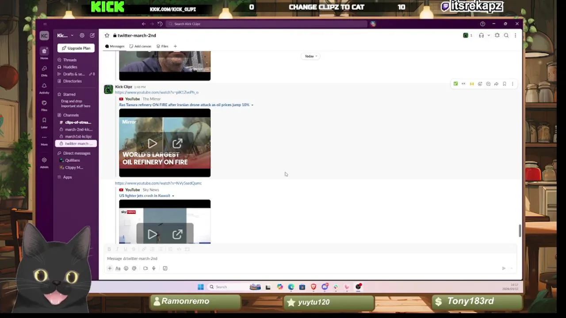Viewport: 566px width, 318px height.
Task: Collapse the Starred section
Action: click(x=69, y=94)
